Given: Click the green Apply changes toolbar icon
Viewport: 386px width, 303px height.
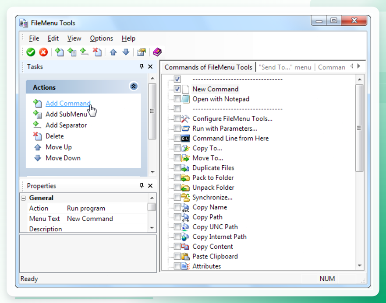Looking at the screenshot, I should 31,52.
